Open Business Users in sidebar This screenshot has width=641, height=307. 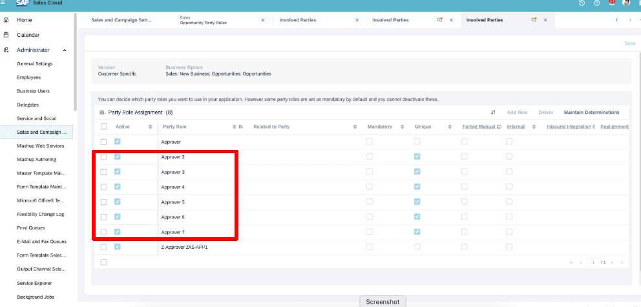coord(33,91)
